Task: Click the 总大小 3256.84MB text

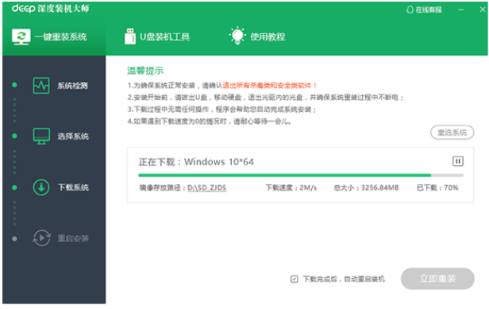Action: tap(366, 188)
